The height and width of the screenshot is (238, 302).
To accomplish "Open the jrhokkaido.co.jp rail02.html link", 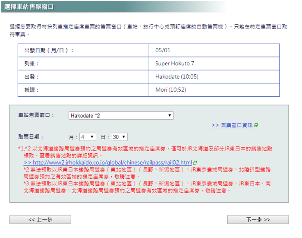I will point(107,162).
